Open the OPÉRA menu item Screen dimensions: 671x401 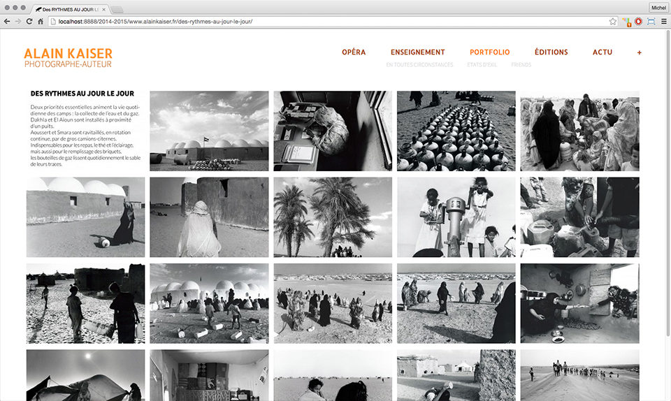[354, 52]
